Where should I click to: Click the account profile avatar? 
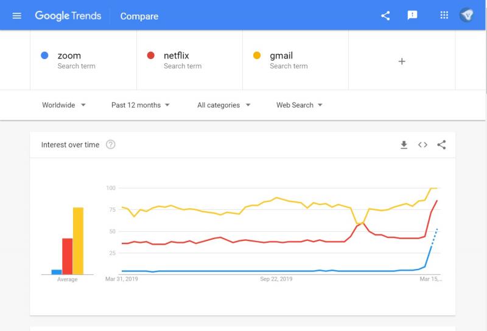[468, 16]
